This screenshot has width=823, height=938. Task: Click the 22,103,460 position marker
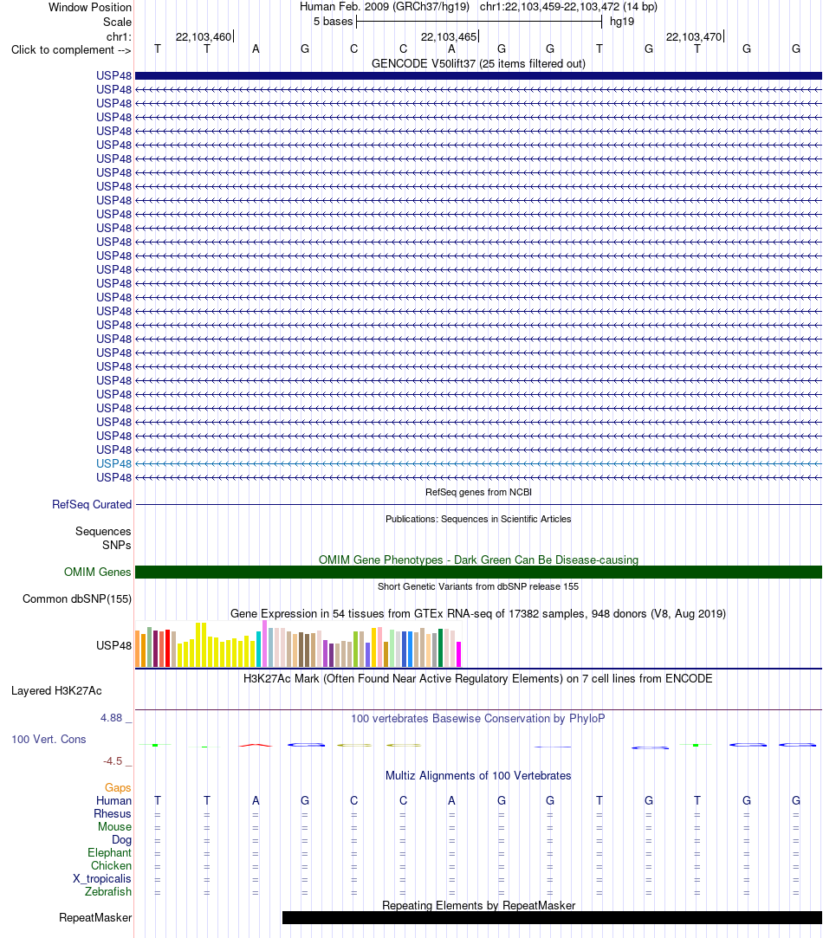[x=204, y=37]
